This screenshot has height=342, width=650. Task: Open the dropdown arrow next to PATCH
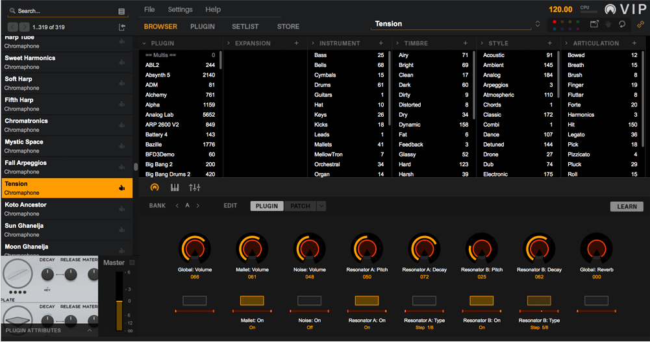click(x=321, y=206)
